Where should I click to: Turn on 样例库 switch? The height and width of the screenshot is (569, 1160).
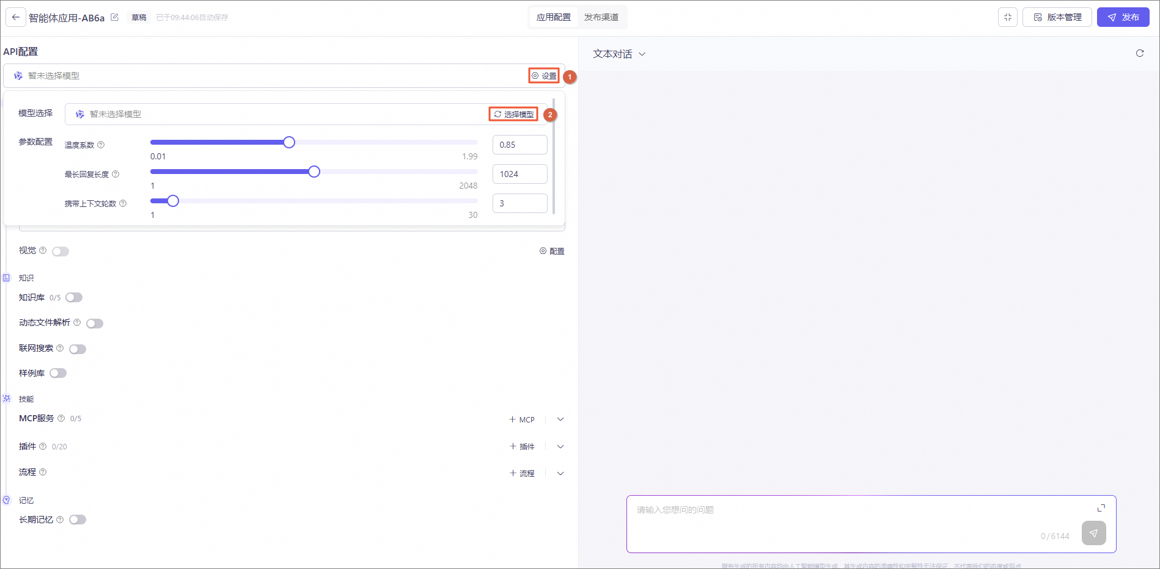(x=58, y=373)
